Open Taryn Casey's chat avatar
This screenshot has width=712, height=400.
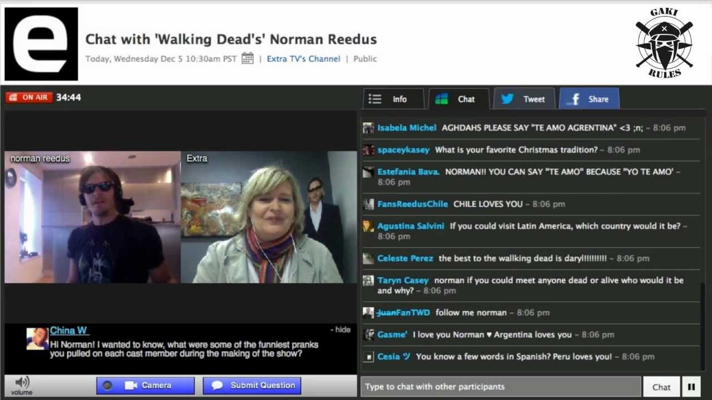coord(368,281)
